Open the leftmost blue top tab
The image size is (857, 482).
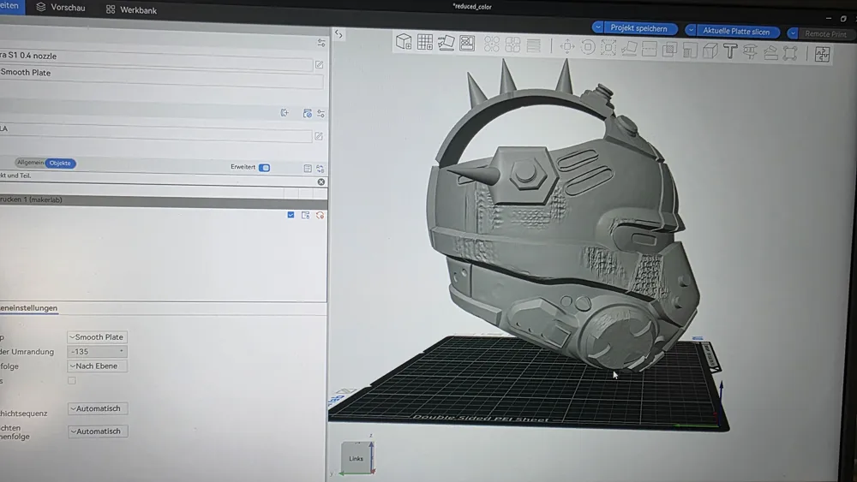tap(11, 6)
